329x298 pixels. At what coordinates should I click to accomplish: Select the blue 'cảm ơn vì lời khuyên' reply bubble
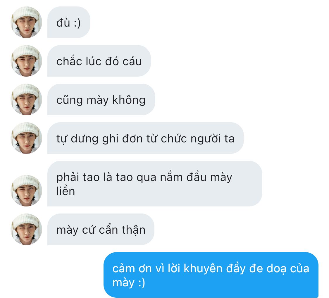coord(211,275)
